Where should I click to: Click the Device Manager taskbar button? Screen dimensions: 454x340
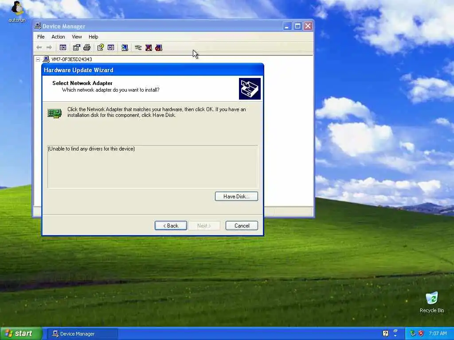[x=82, y=334]
